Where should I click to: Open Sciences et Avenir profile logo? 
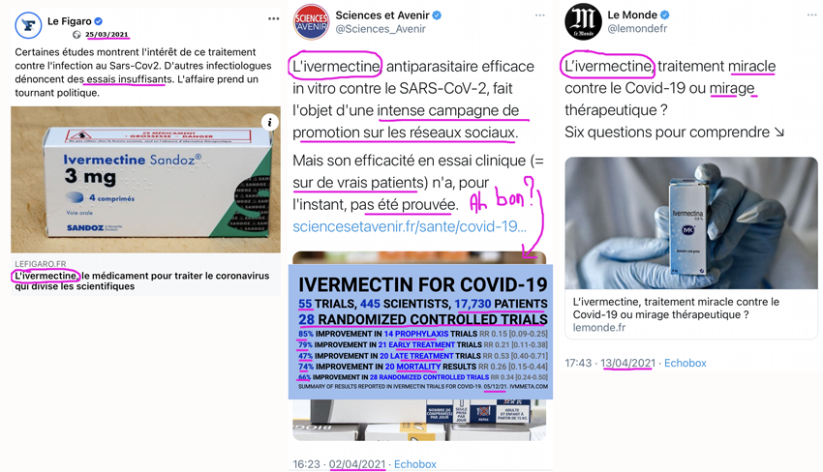pos(311,22)
